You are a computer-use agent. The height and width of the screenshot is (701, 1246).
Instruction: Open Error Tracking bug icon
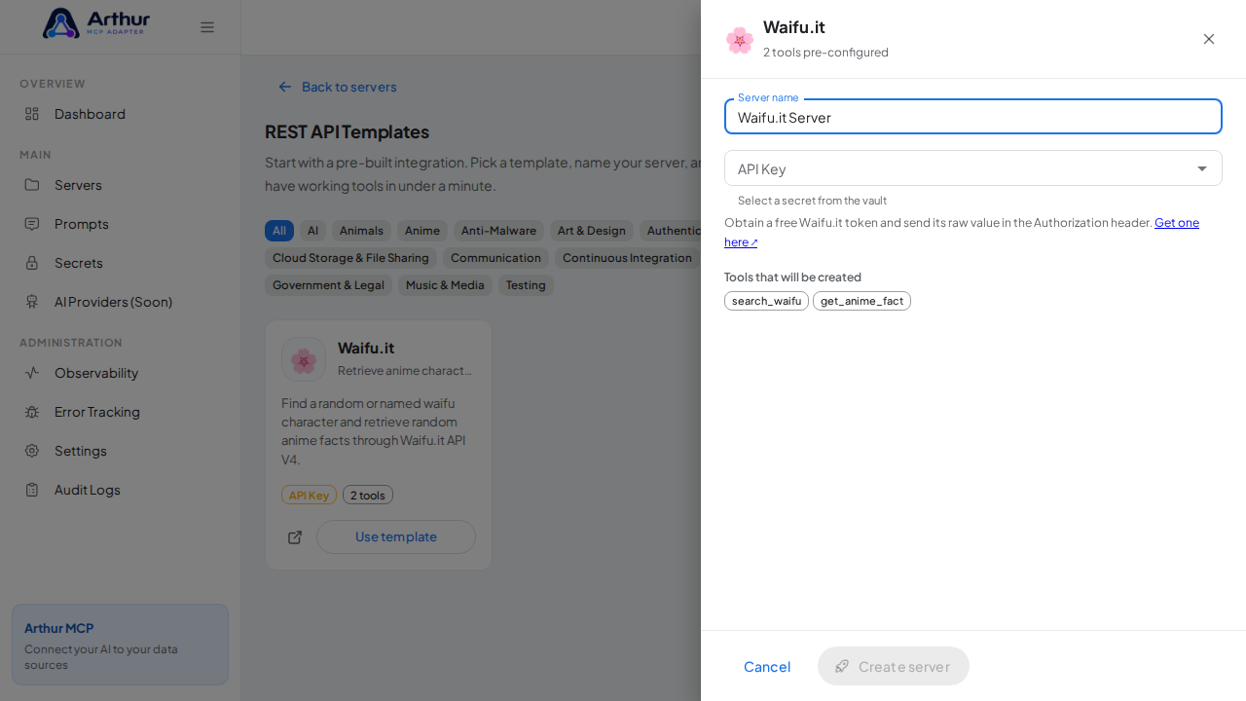click(32, 412)
